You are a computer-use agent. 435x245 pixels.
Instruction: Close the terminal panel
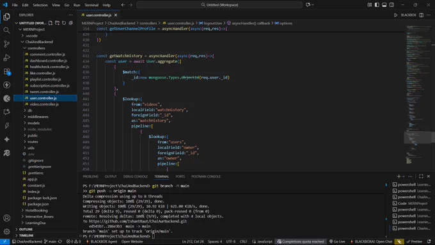point(429,176)
